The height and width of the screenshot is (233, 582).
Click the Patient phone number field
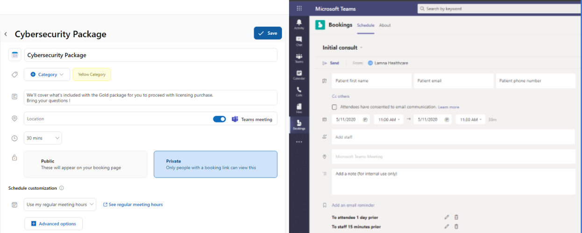point(536,81)
